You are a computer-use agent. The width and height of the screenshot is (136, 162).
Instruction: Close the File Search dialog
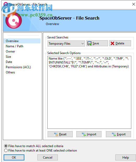[134, 4]
